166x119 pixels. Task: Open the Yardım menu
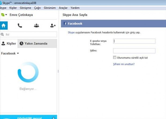coord(75,8)
